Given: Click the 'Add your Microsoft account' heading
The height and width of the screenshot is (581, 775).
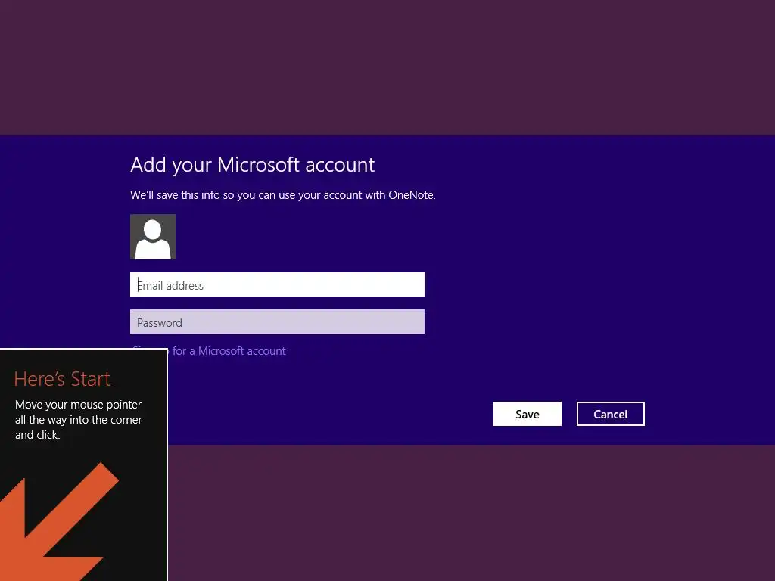Looking at the screenshot, I should point(253,165).
